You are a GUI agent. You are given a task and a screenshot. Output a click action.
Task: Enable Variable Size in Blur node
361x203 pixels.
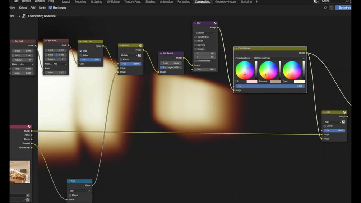pos(196,37)
